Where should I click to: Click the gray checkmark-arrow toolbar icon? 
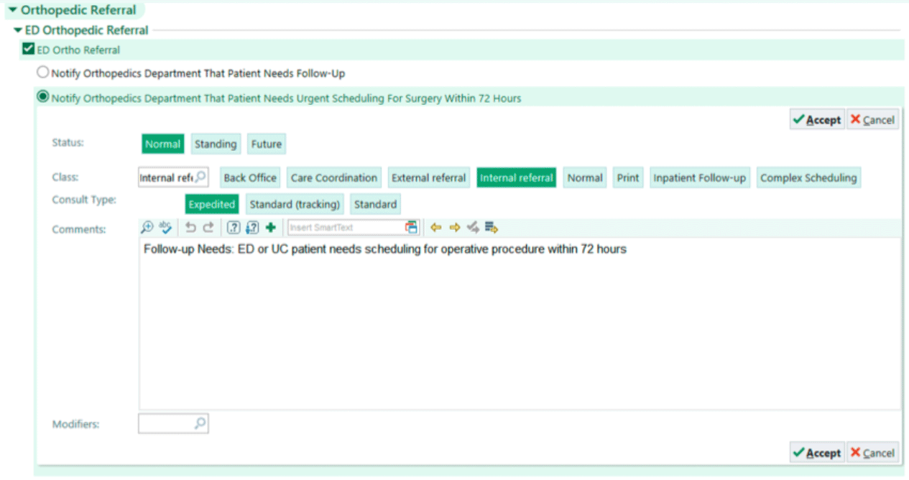473,228
